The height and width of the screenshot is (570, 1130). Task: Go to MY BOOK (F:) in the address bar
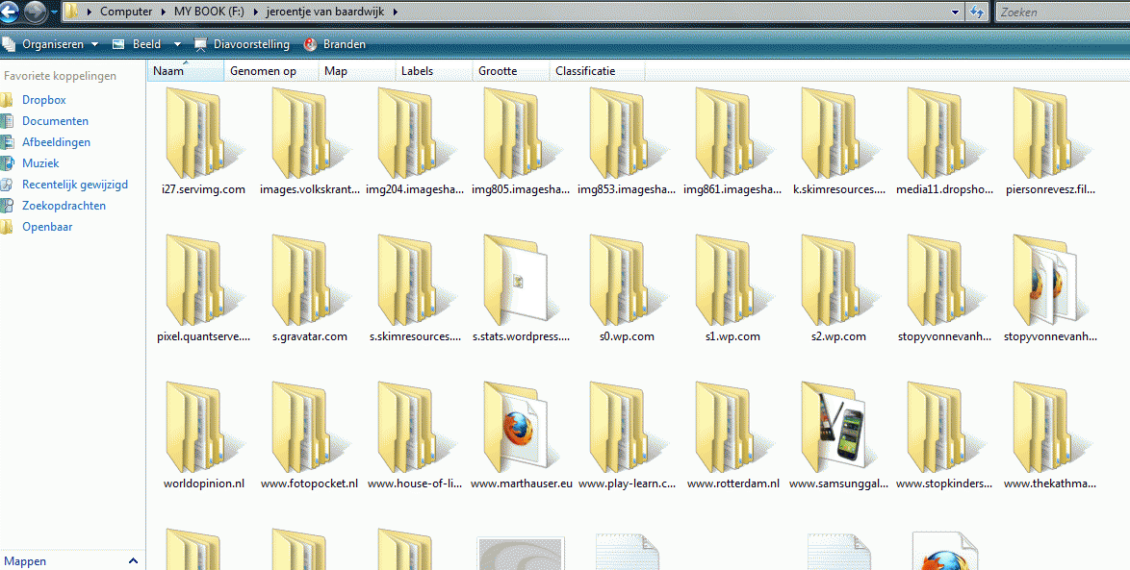click(209, 12)
